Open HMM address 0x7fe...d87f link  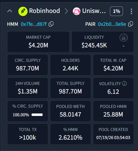(x=34, y=24)
